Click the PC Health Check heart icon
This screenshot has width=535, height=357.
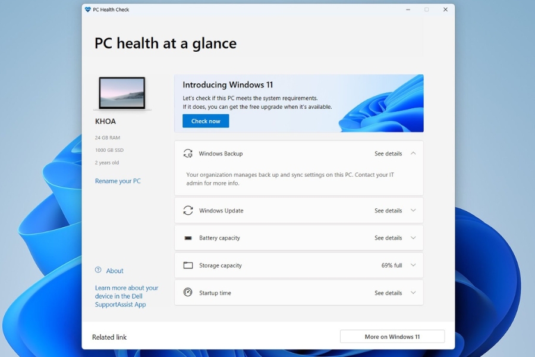[88, 10]
